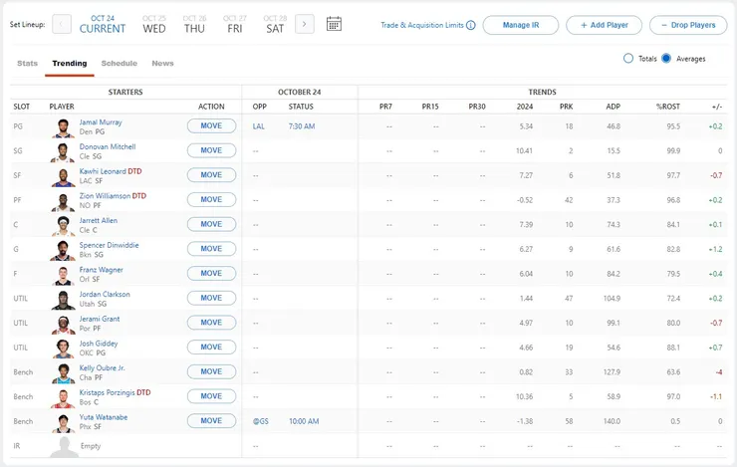Image resolution: width=737 pixels, height=467 pixels.
Task: Click Donovan Mitchell's headshot image
Action: 64,151
